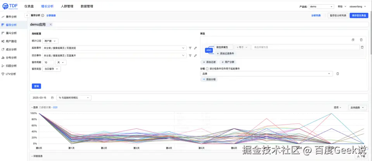Open the 产品线 demo dropdown
Screen dimensions: 372x161
tap(322, 7)
